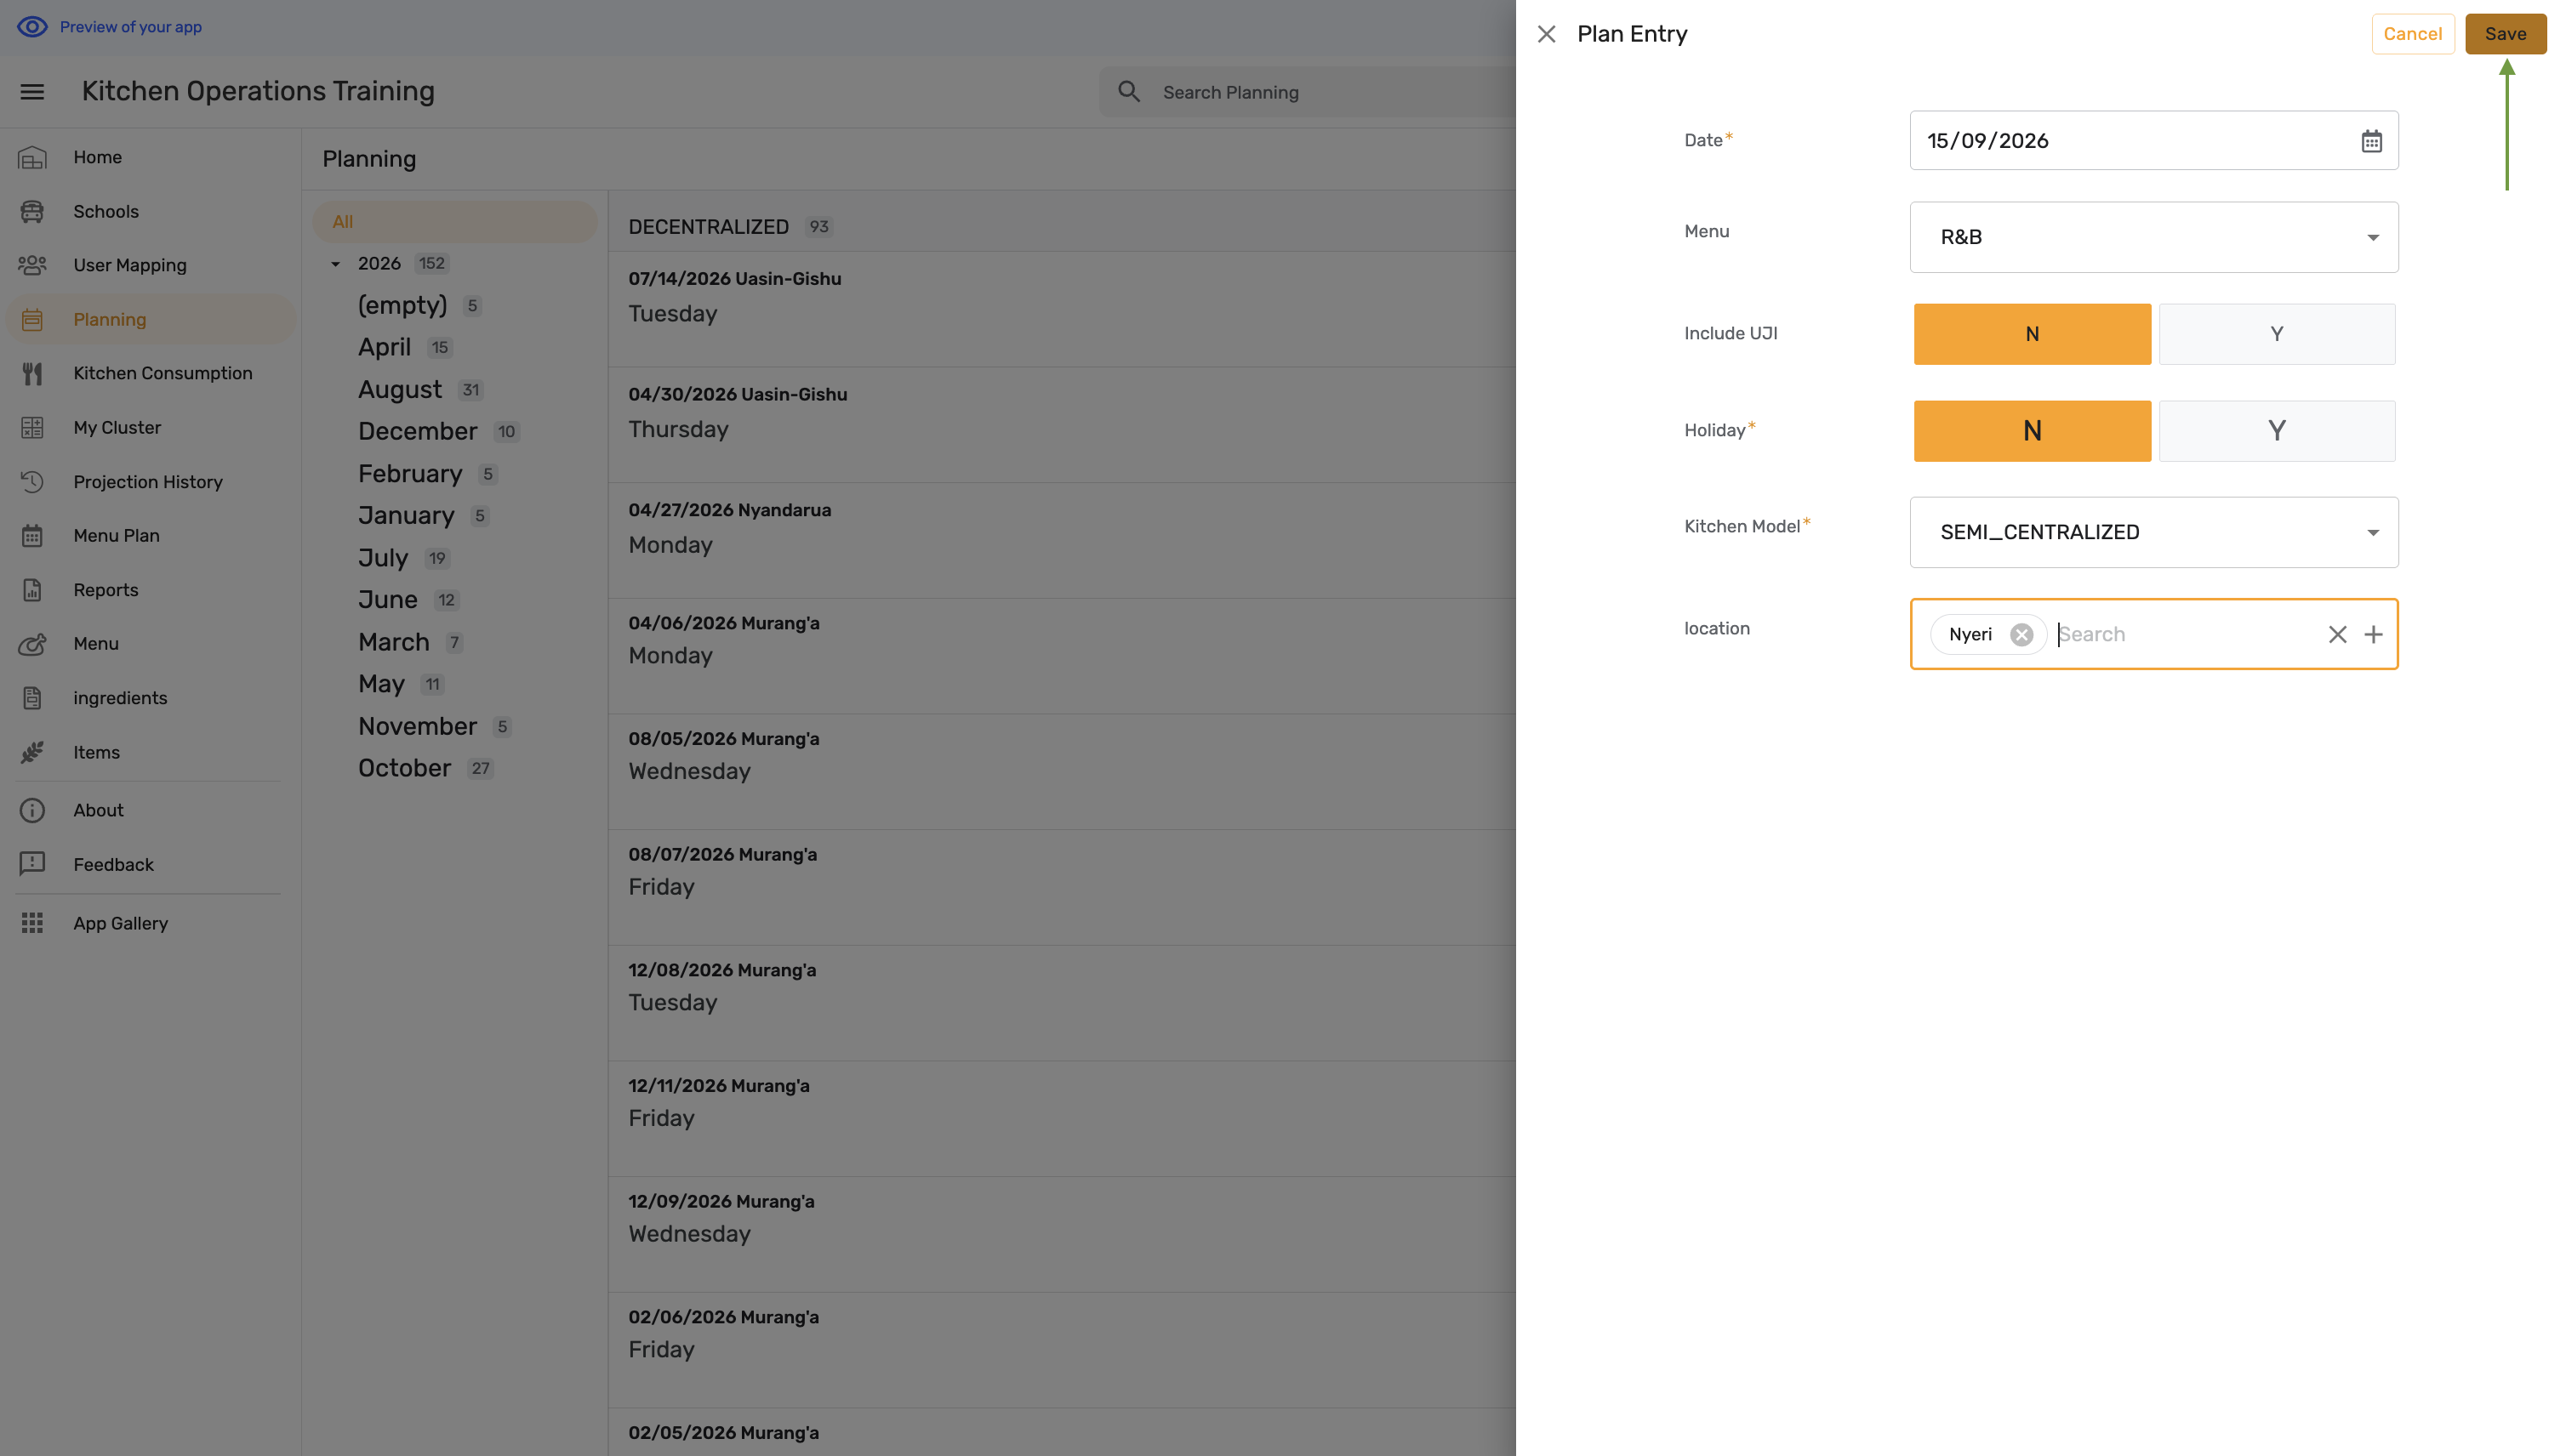Go to Projection History in sidebar

150,482
